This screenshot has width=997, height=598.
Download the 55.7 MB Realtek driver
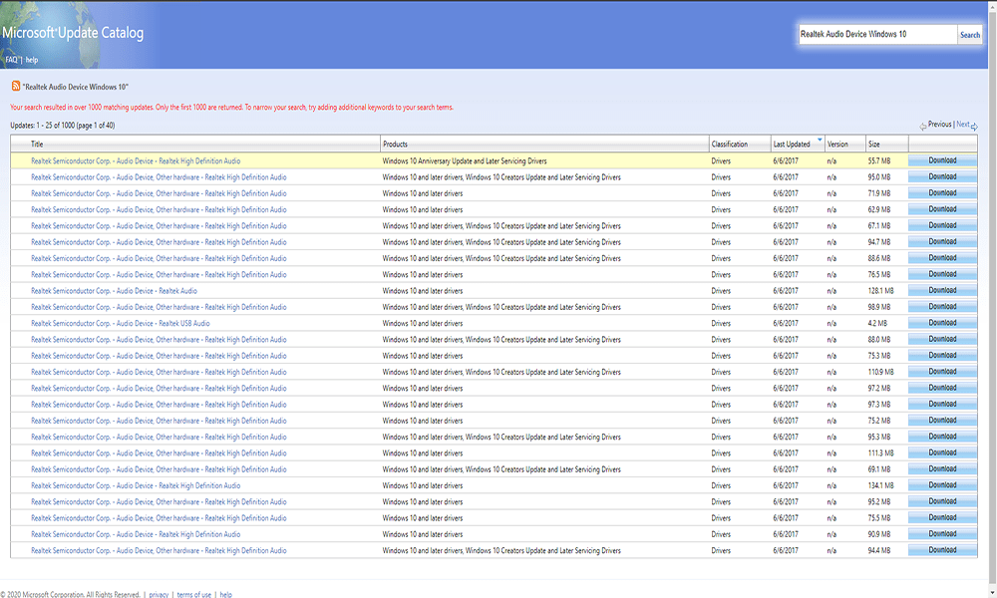pos(942,160)
